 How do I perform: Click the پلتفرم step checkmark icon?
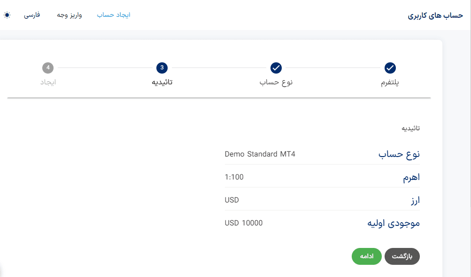coord(390,68)
